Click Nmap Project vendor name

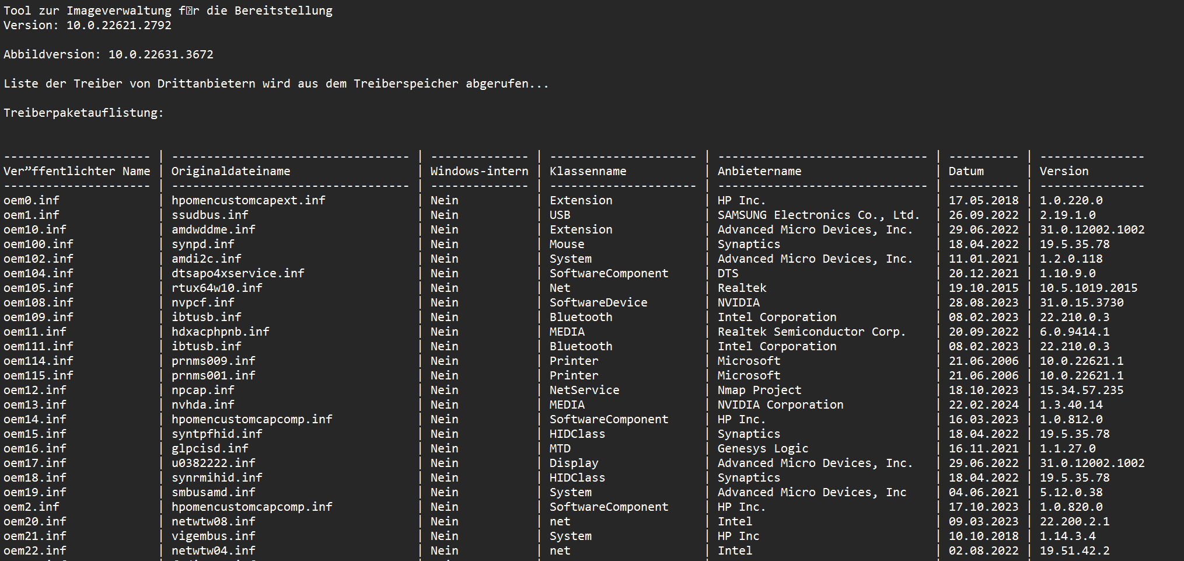[759, 390]
